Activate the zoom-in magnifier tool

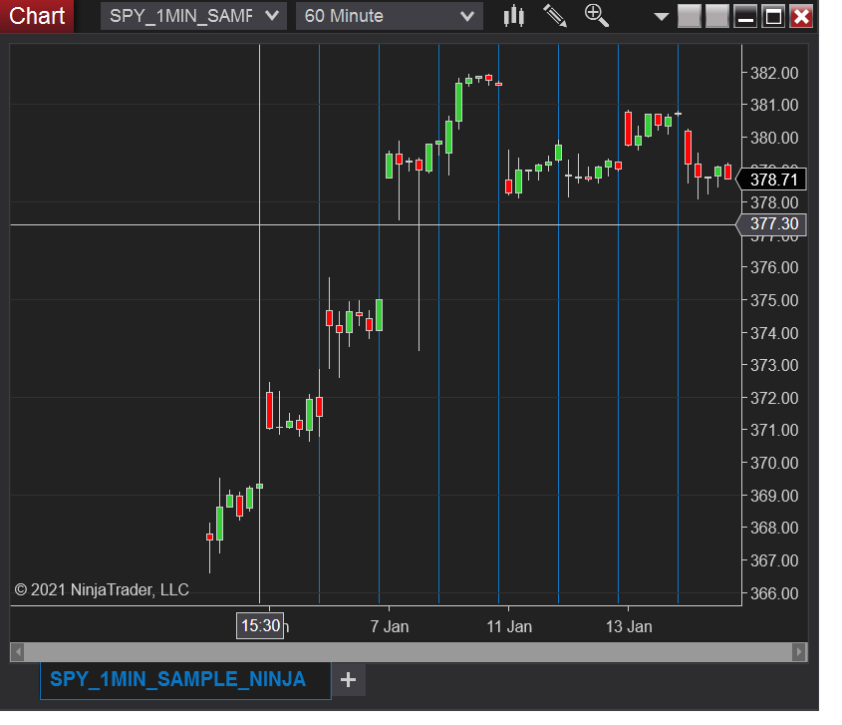pos(597,16)
